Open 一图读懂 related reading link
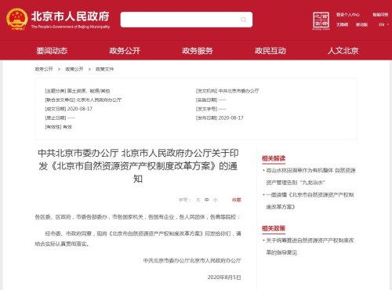This screenshot has height=290, width=392. [x=310, y=201]
